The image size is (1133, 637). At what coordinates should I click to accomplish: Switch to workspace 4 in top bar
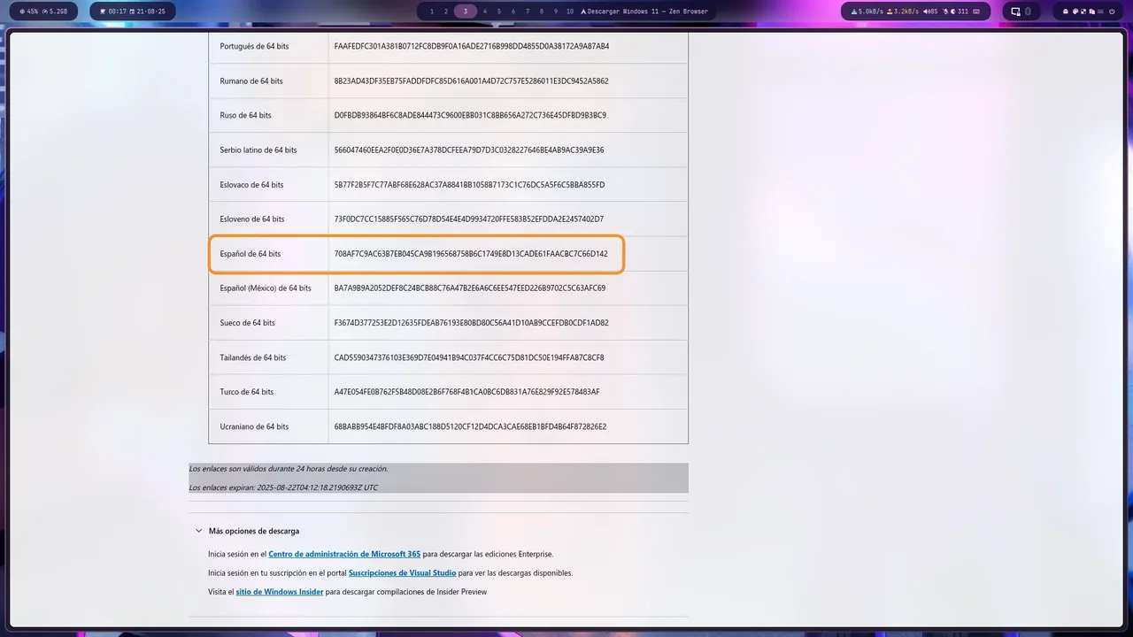tap(485, 12)
